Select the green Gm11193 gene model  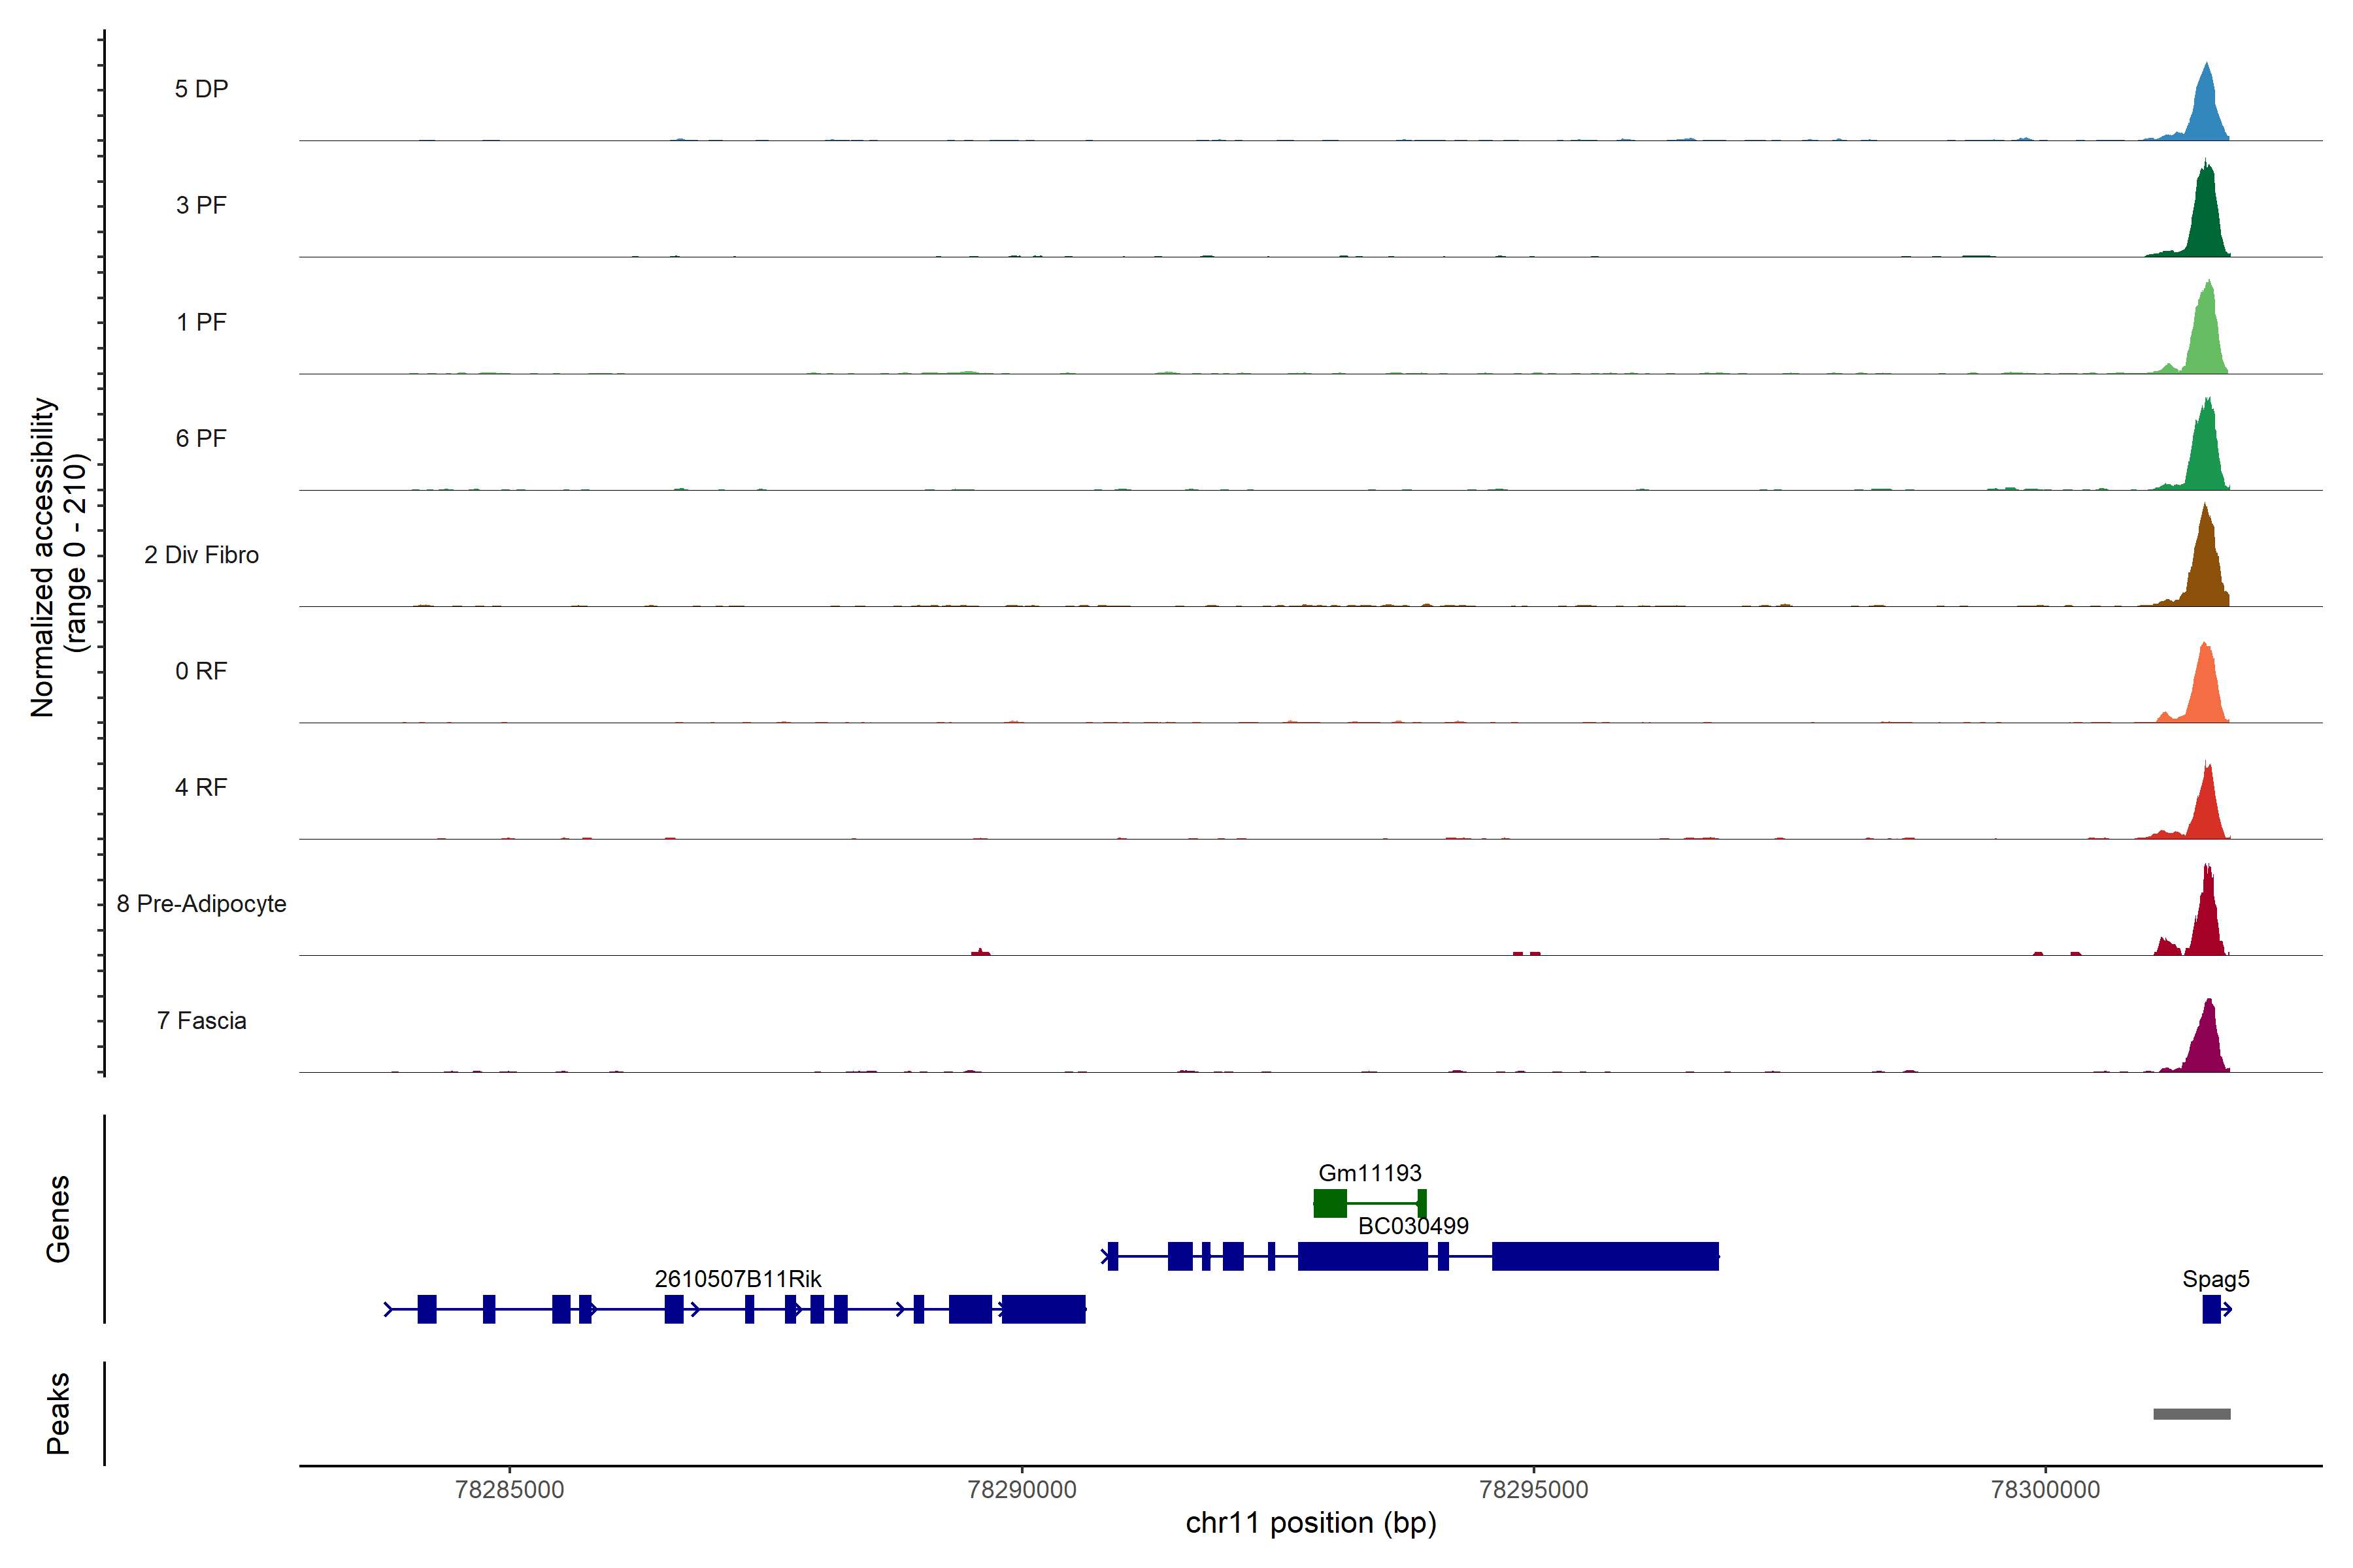point(1331,1203)
